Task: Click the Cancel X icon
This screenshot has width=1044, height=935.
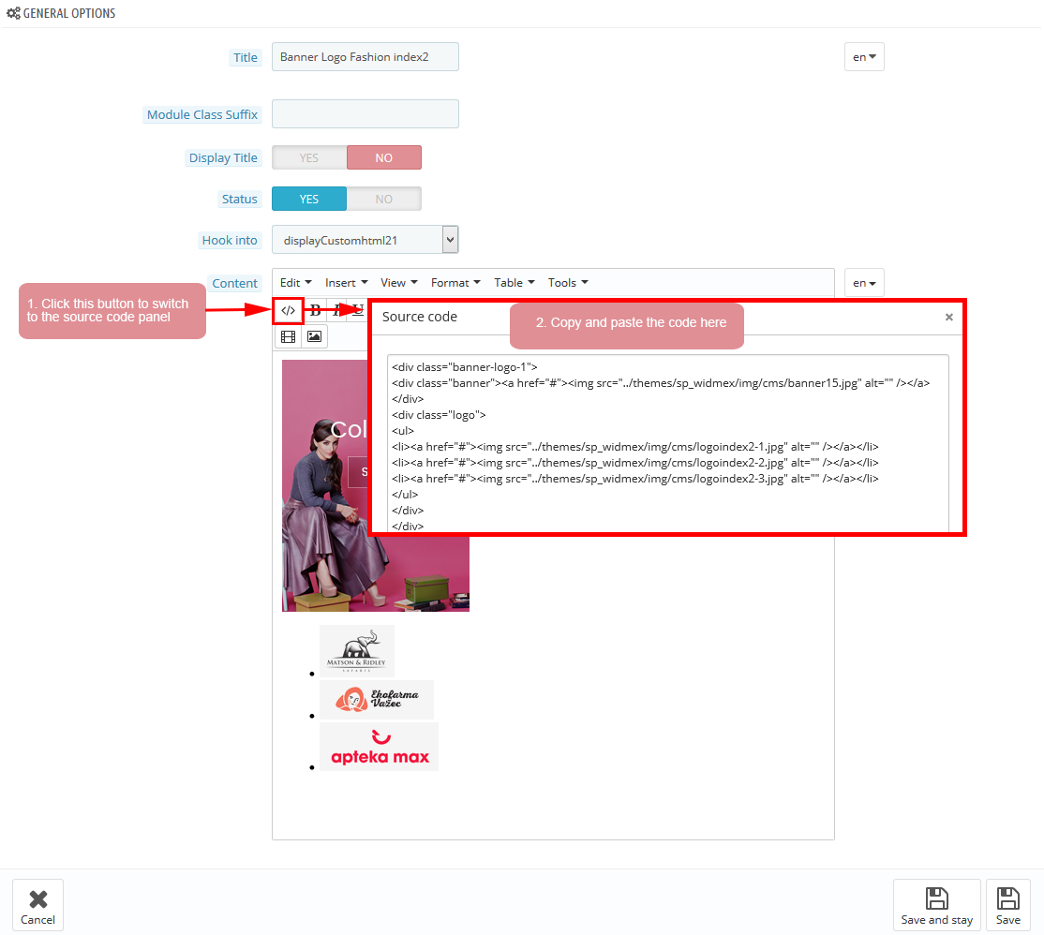Action: coord(37,899)
